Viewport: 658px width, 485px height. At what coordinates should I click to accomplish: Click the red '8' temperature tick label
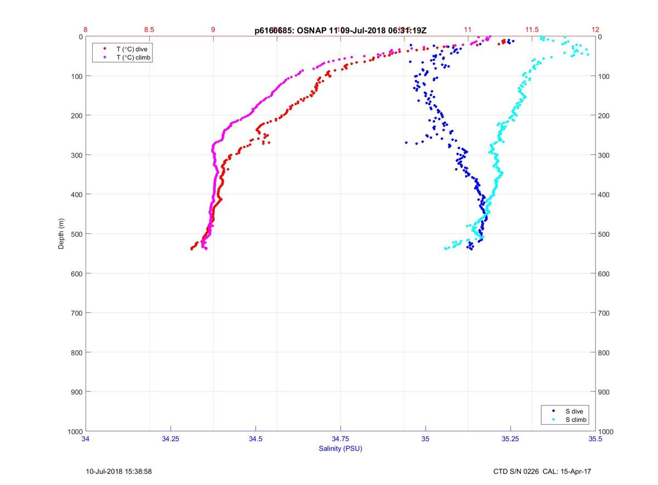pos(86,30)
